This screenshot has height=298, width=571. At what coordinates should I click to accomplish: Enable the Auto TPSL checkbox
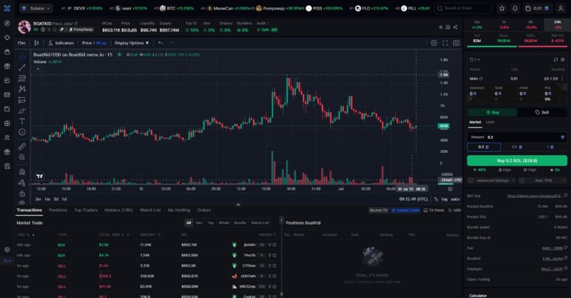pos(522,180)
